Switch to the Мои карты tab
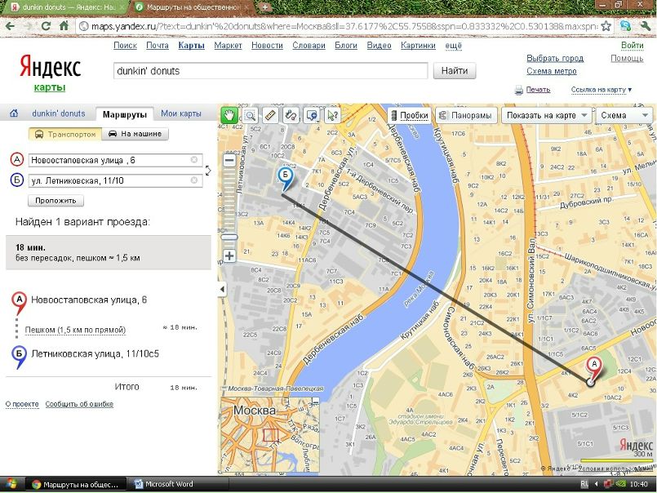This screenshot has height=493, width=657. coord(181,113)
